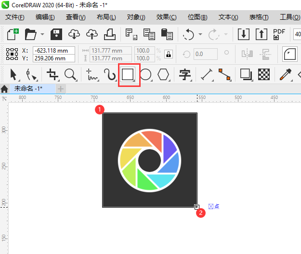This screenshot has height=254, width=301.
Task: Click the object height field
Action: 111,58
